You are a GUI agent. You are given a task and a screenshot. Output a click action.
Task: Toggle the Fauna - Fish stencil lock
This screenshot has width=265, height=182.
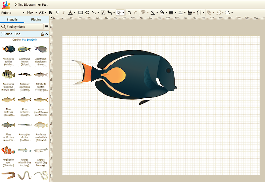pos(42,34)
